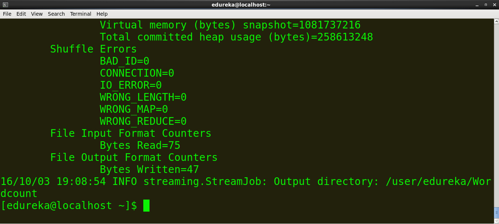Open the View menu
Viewport: 499px width, 224px height.
[37, 14]
